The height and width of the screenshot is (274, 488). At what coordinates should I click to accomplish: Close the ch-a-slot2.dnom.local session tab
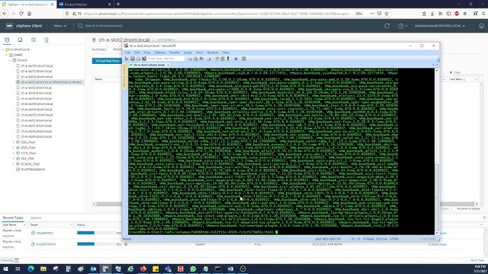[168, 65]
